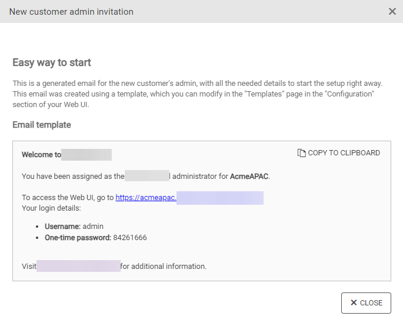Click the "Welcome to" greeting text

(x=41, y=155)
